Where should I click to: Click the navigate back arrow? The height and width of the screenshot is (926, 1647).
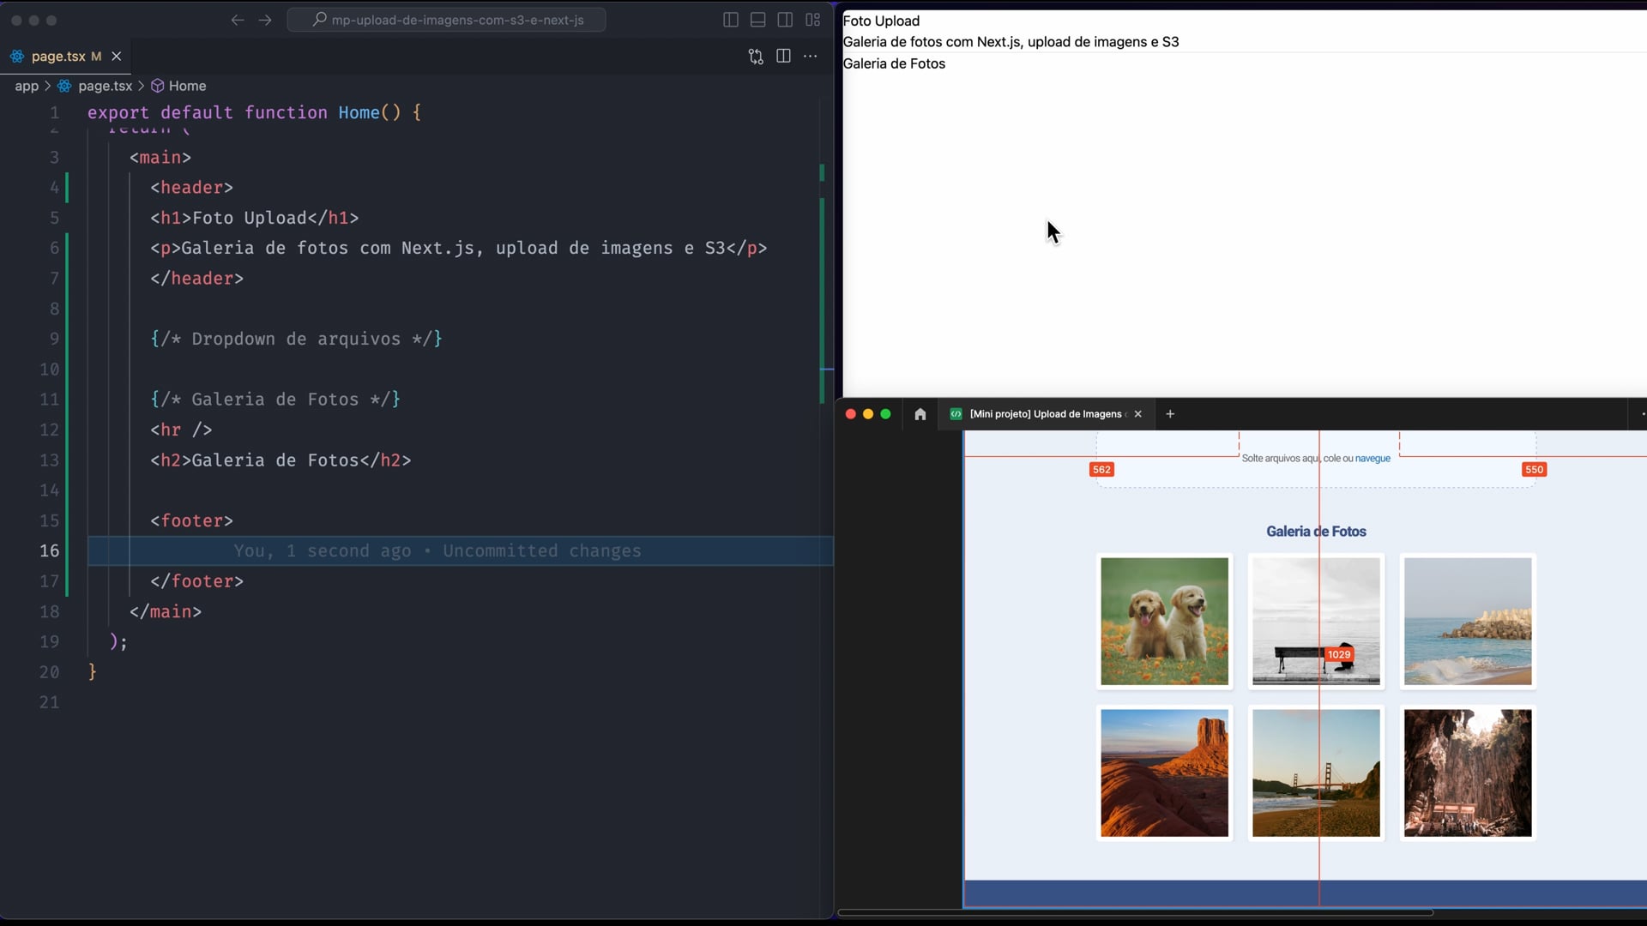pos(238,20)
